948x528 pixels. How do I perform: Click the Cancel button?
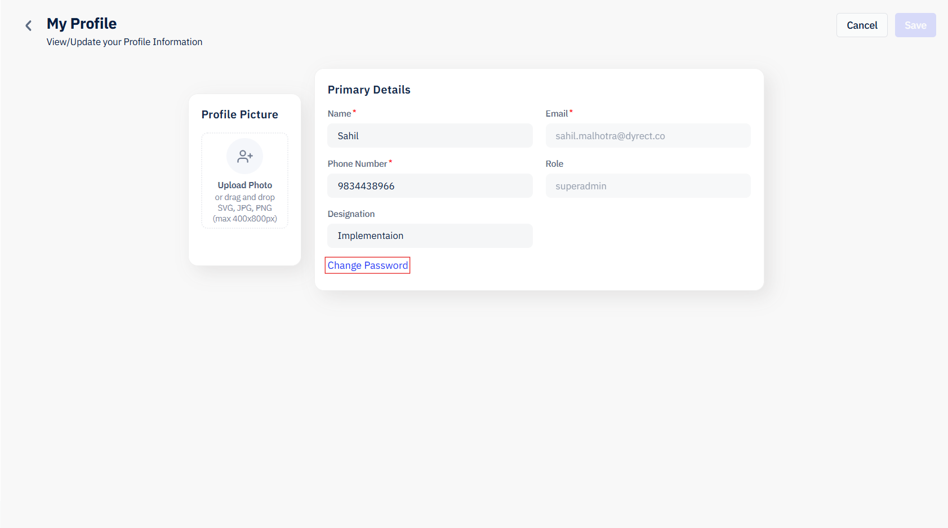tap(862, 25)
